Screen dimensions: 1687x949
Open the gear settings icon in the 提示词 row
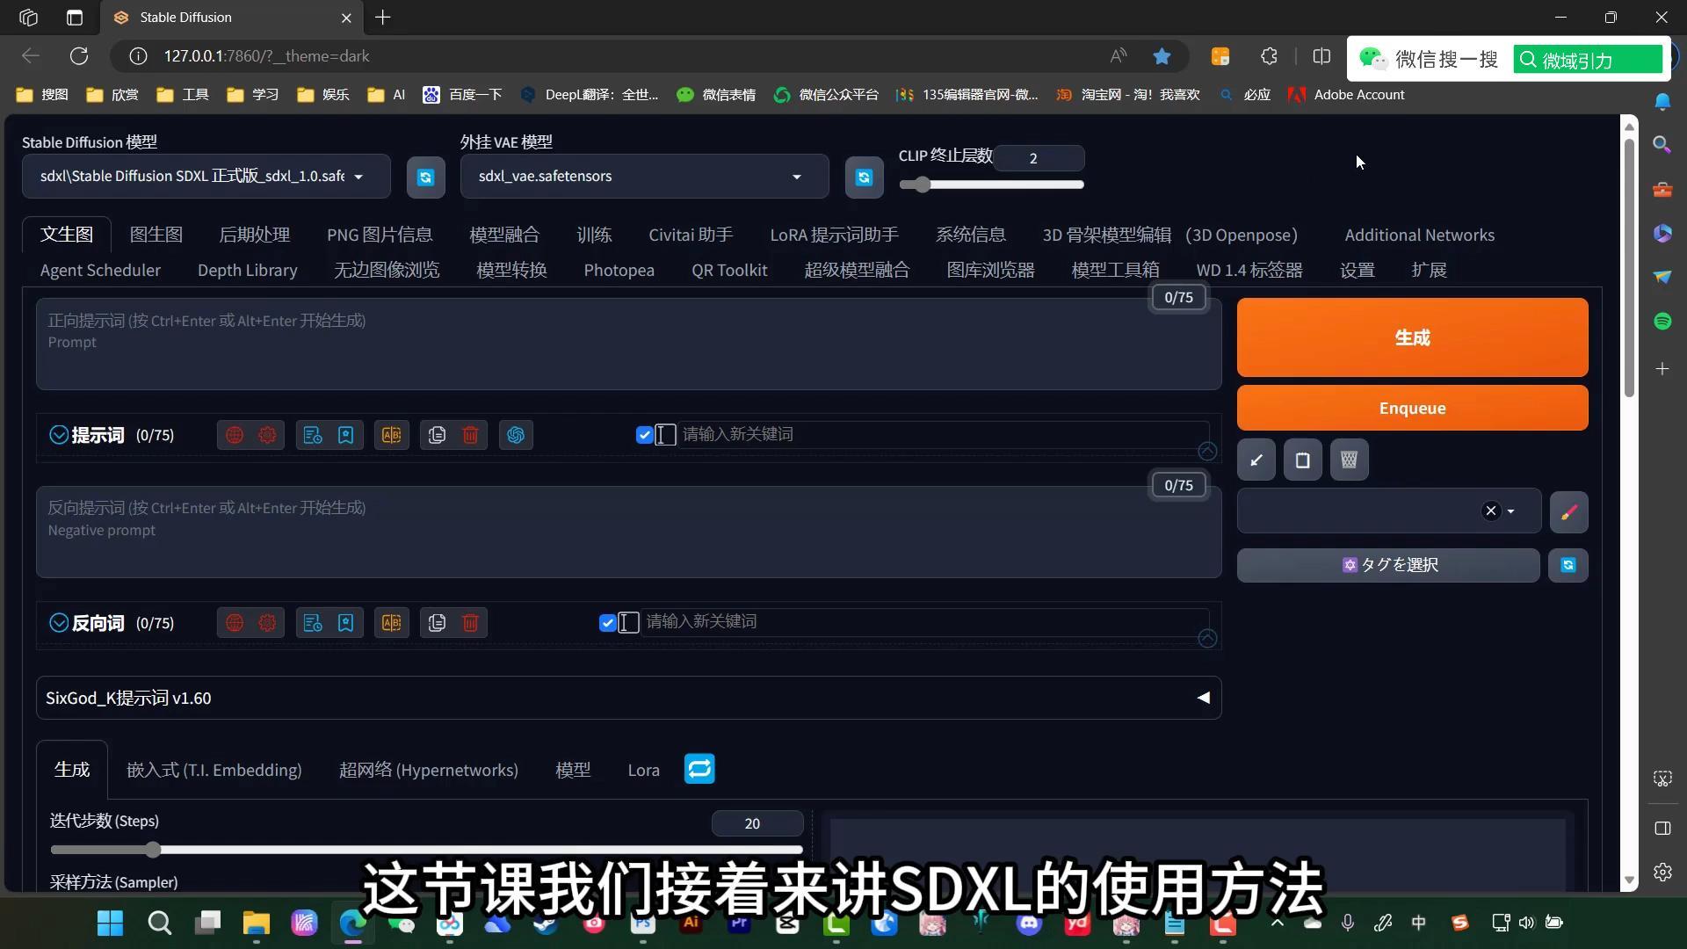tap(267, 435)
